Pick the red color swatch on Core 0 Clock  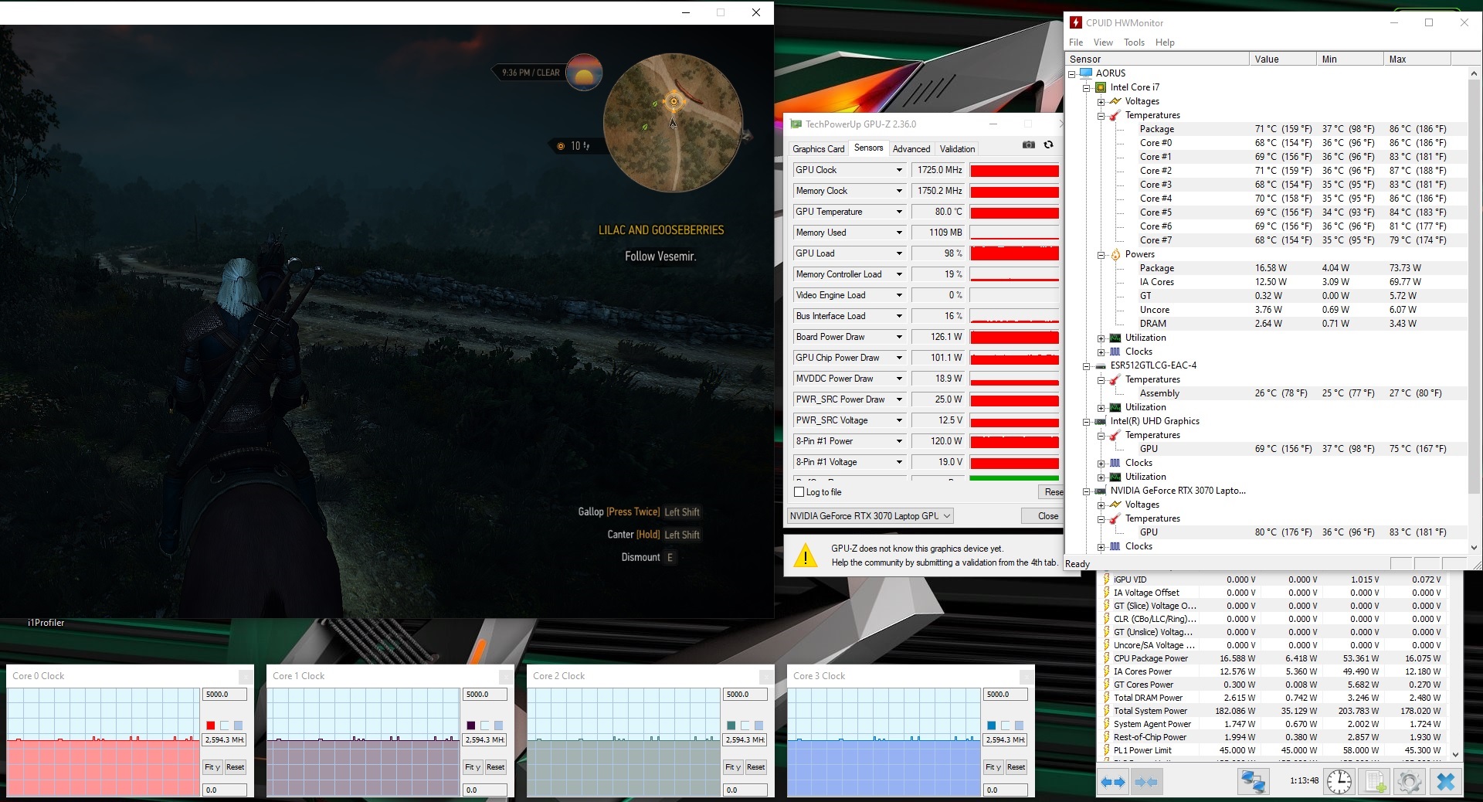[x=211, y=726]
